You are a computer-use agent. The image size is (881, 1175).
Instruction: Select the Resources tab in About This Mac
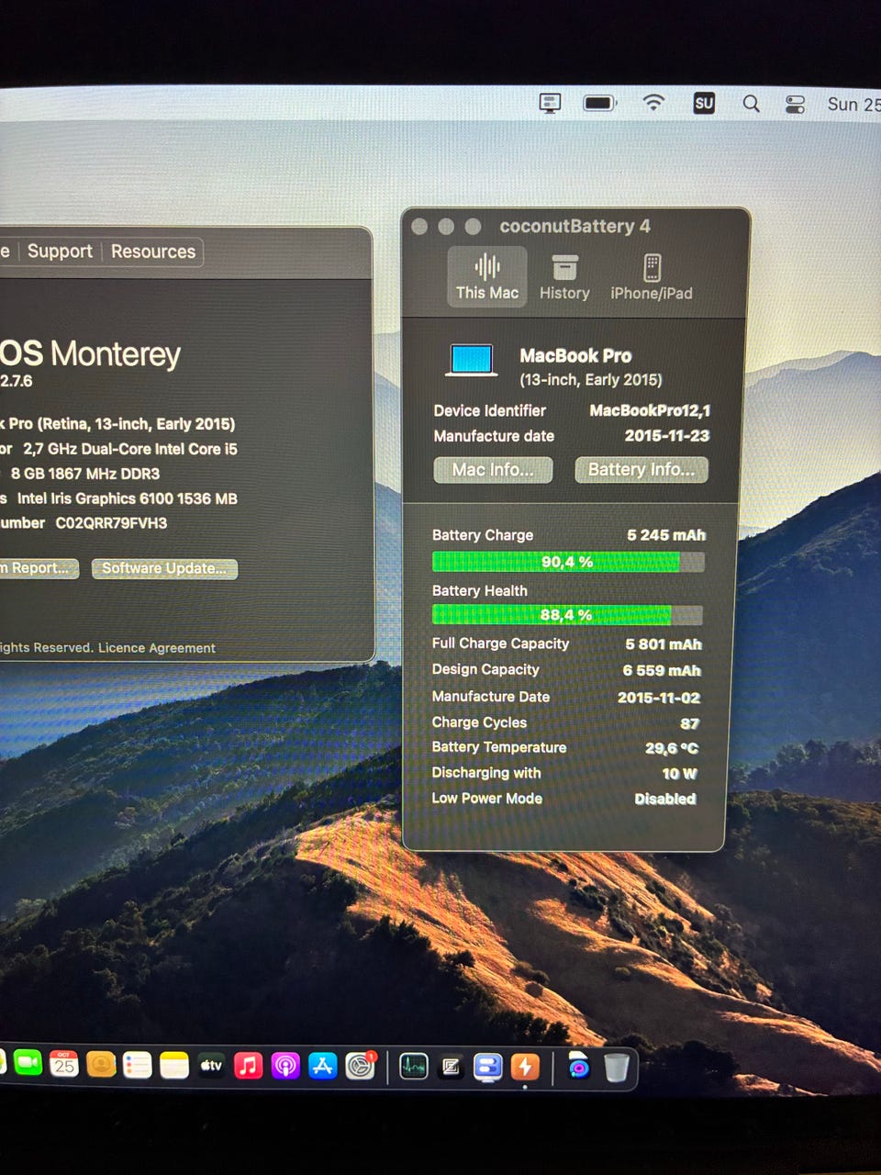(x=153, y=252)
